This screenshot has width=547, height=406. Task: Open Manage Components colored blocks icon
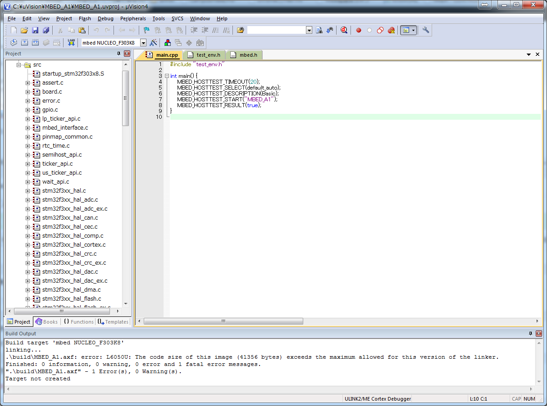168,42
